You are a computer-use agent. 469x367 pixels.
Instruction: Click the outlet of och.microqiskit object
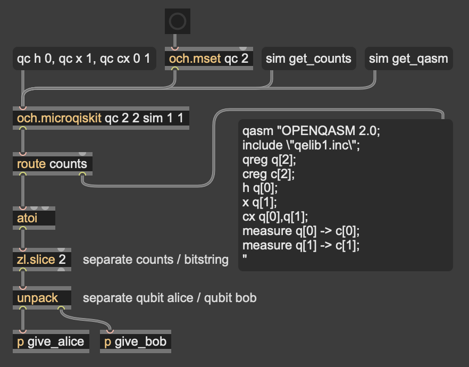[23, 128]
